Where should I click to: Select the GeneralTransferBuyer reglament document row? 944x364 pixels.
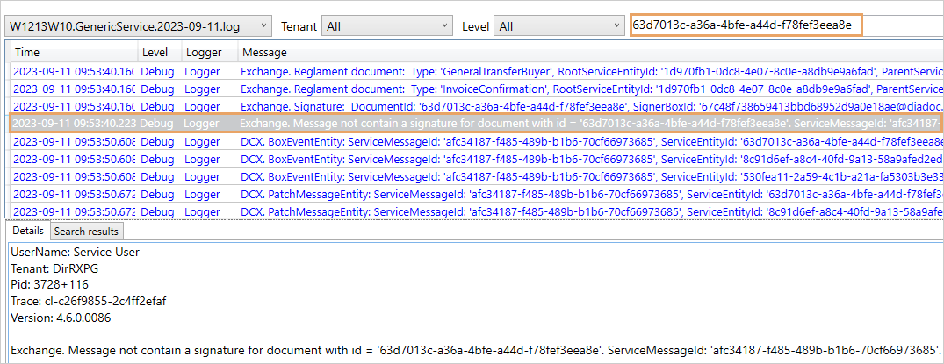[x=527, y=72]
